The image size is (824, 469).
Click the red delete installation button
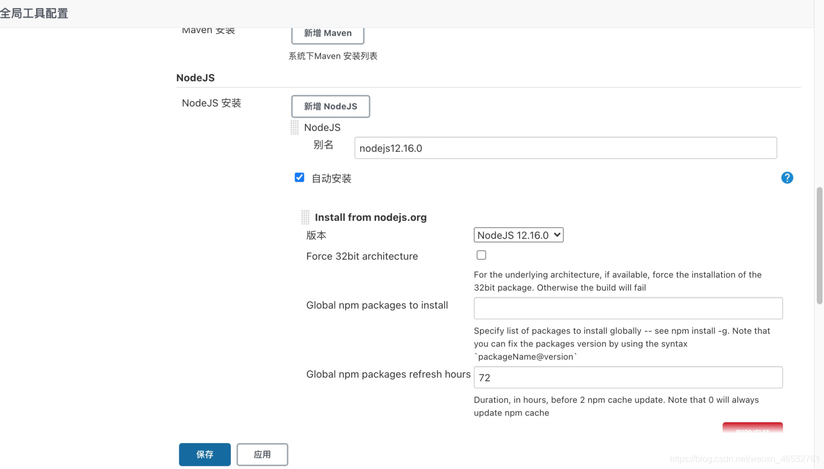752,428
